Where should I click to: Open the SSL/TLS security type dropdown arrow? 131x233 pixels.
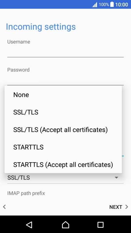pos(116,178)
